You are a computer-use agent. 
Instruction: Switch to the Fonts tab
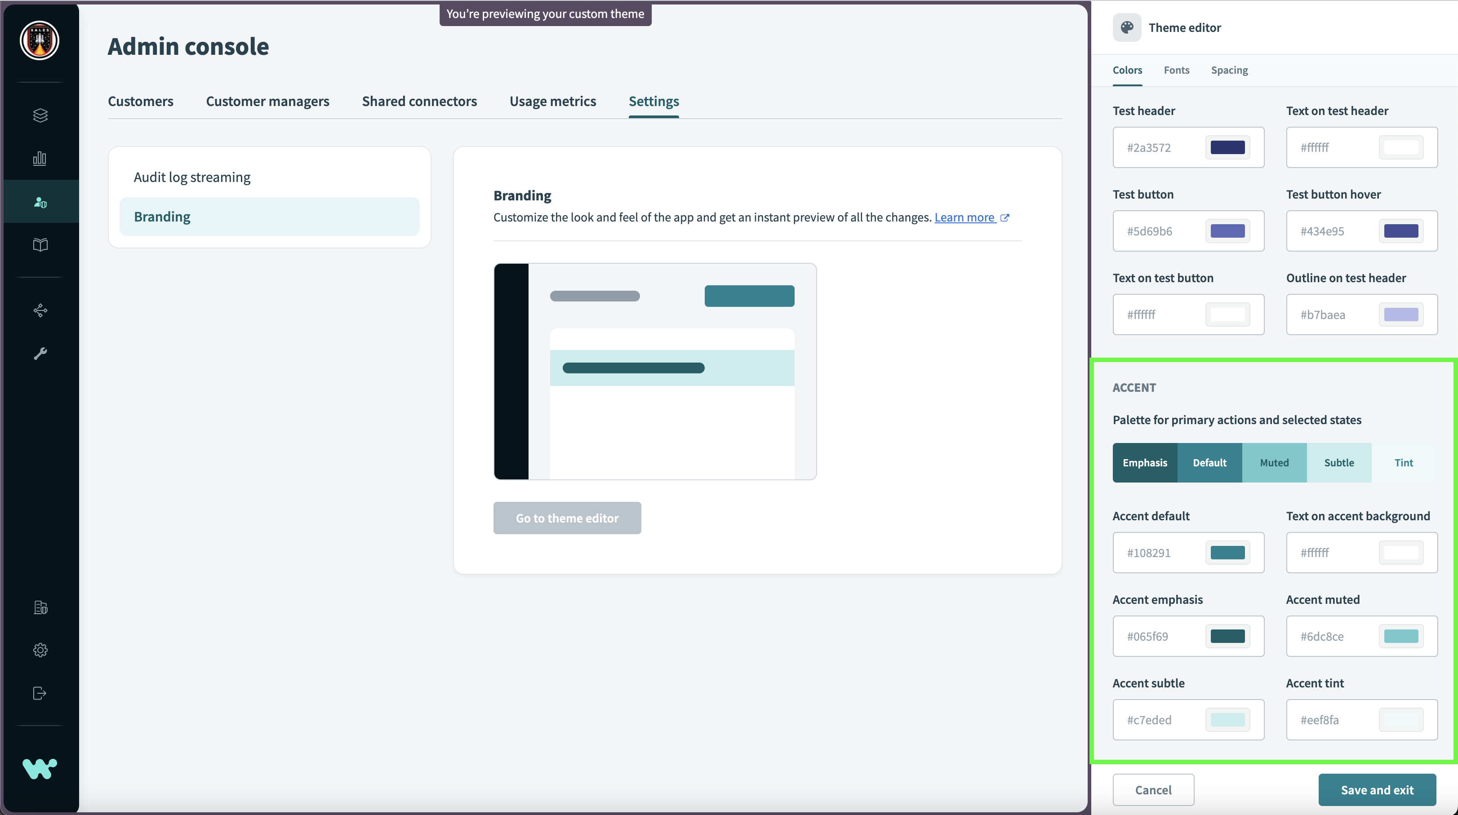pos(1176,70)
